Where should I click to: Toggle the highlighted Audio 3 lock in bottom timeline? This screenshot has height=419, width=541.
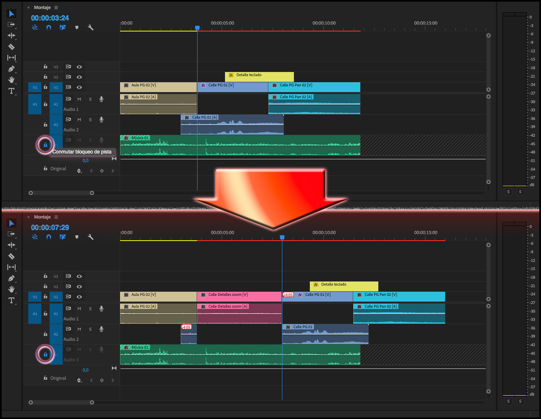pyautogui.click(x=45, y=354)
